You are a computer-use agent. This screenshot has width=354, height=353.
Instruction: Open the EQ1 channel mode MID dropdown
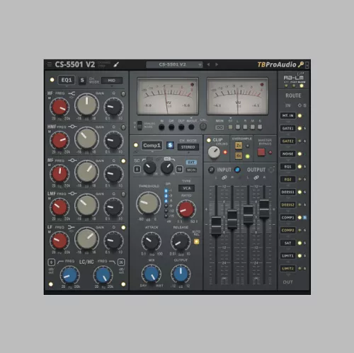112,81
